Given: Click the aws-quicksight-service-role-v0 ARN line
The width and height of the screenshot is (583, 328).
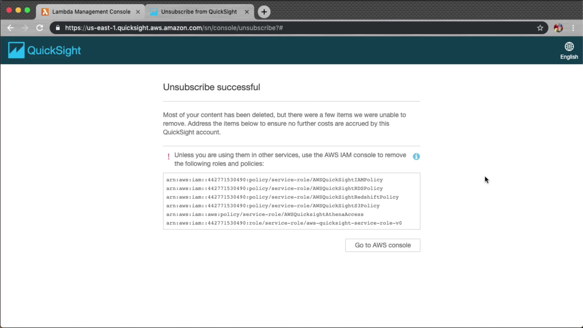Looking at the screenshot, I should tap(284, 223).
